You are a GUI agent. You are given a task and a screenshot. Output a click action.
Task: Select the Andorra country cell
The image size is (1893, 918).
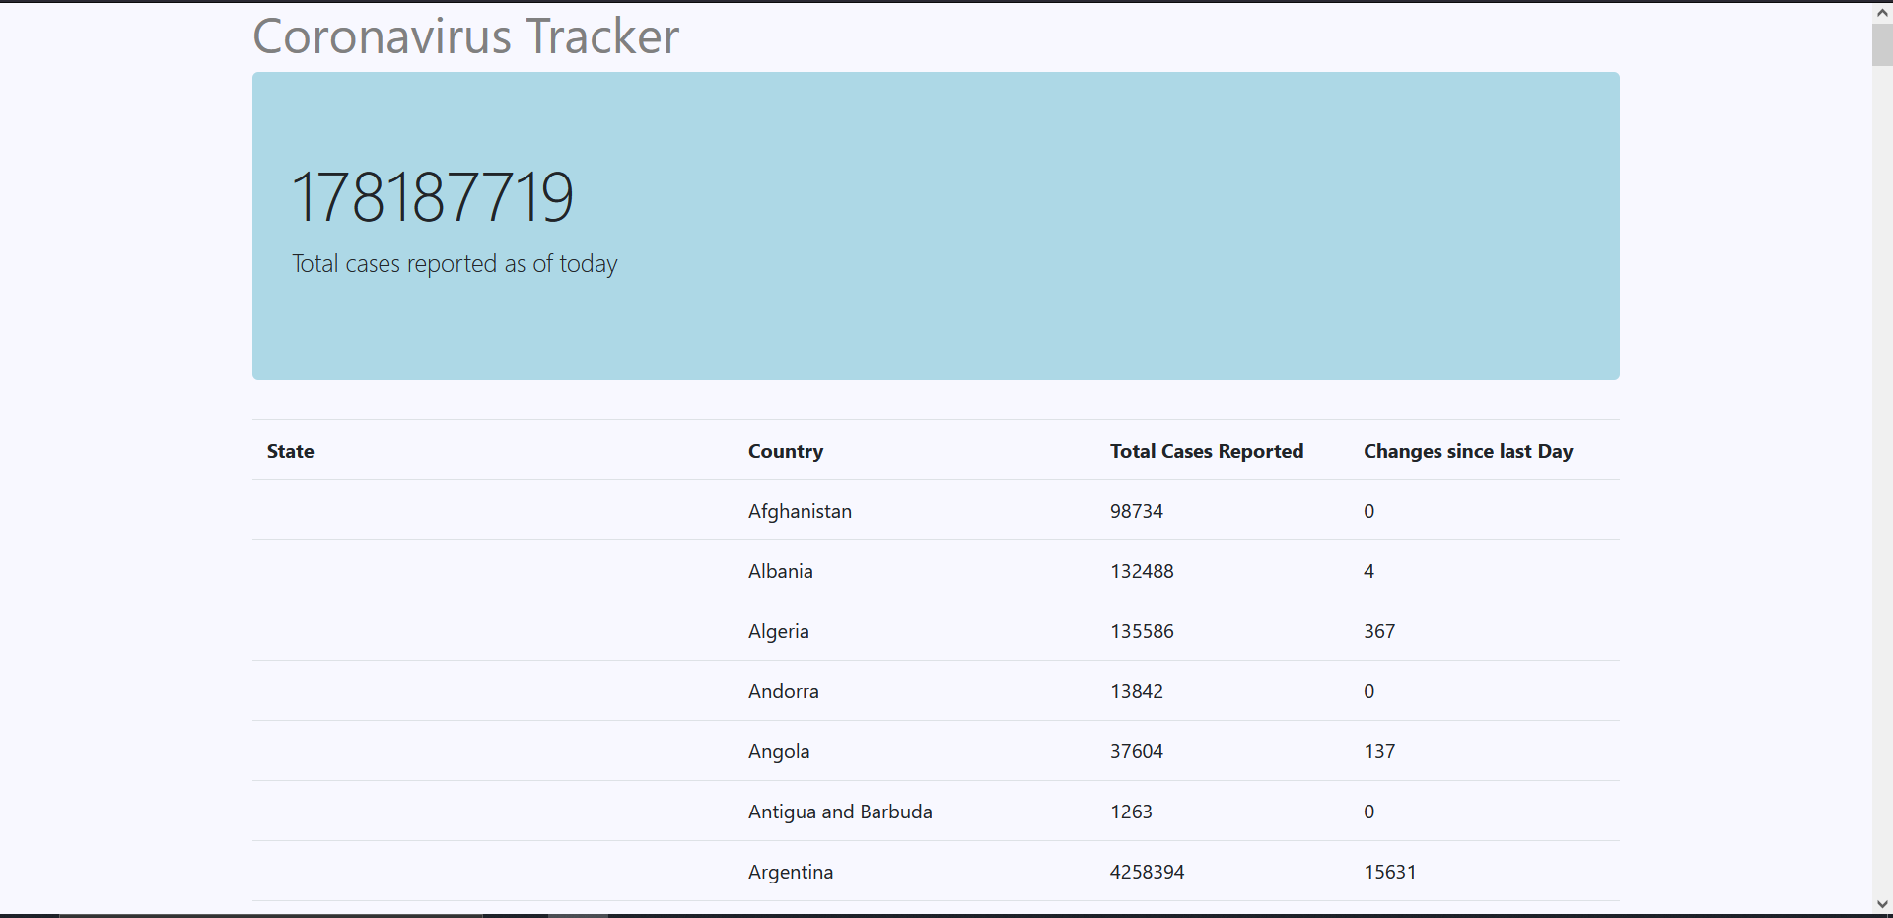(x=784, y=691)
